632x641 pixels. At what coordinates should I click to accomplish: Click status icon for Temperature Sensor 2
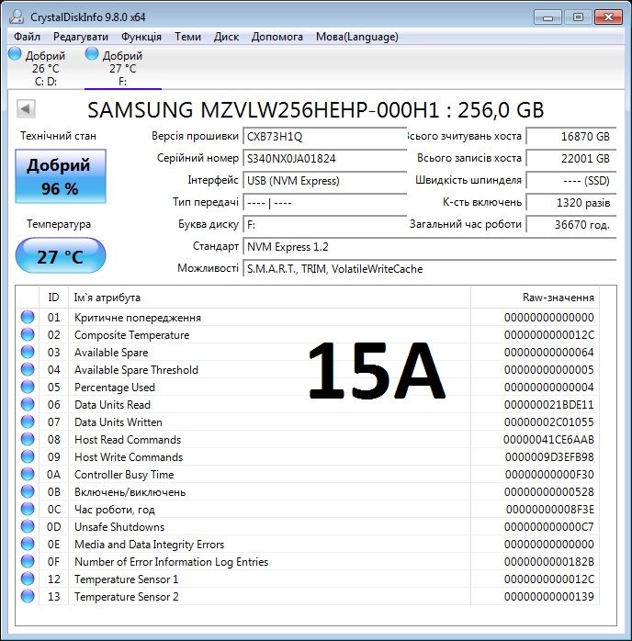point(28,596)
